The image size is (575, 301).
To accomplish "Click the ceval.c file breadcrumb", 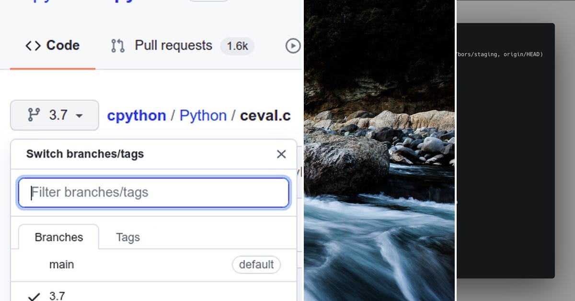I will (x=264, y=115).
